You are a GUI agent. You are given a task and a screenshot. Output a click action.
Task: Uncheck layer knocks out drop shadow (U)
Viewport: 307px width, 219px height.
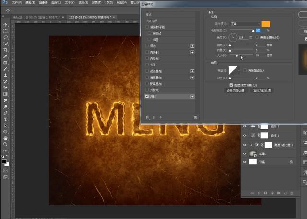(231, 85)
